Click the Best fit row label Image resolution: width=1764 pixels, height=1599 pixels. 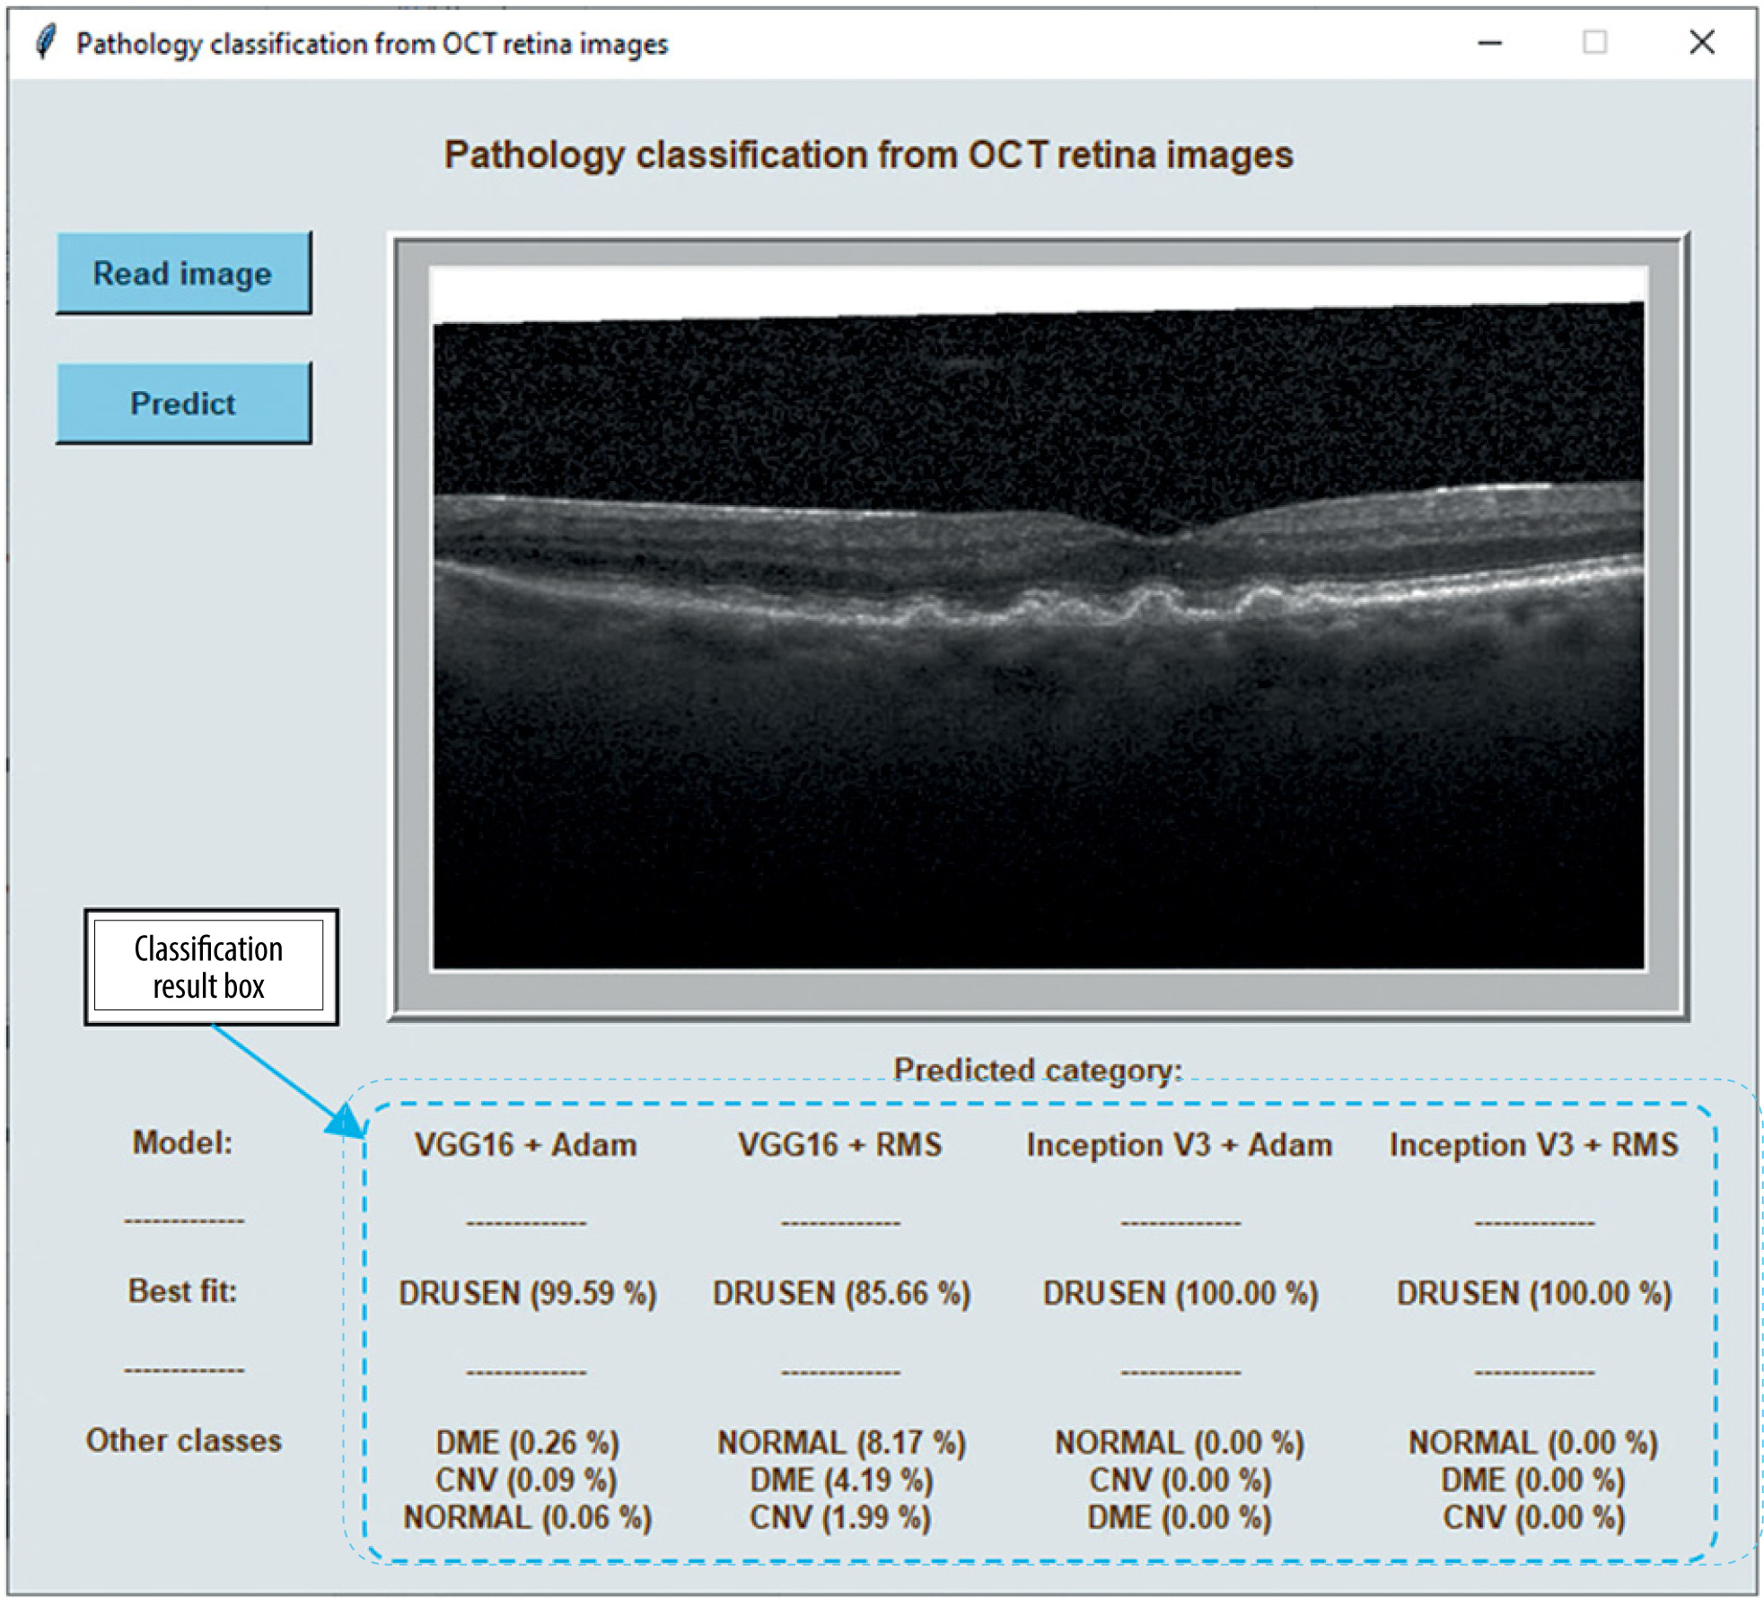pos(182,1291)
